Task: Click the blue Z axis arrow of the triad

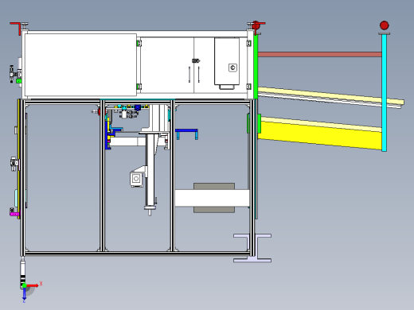Action: [24, 294]
